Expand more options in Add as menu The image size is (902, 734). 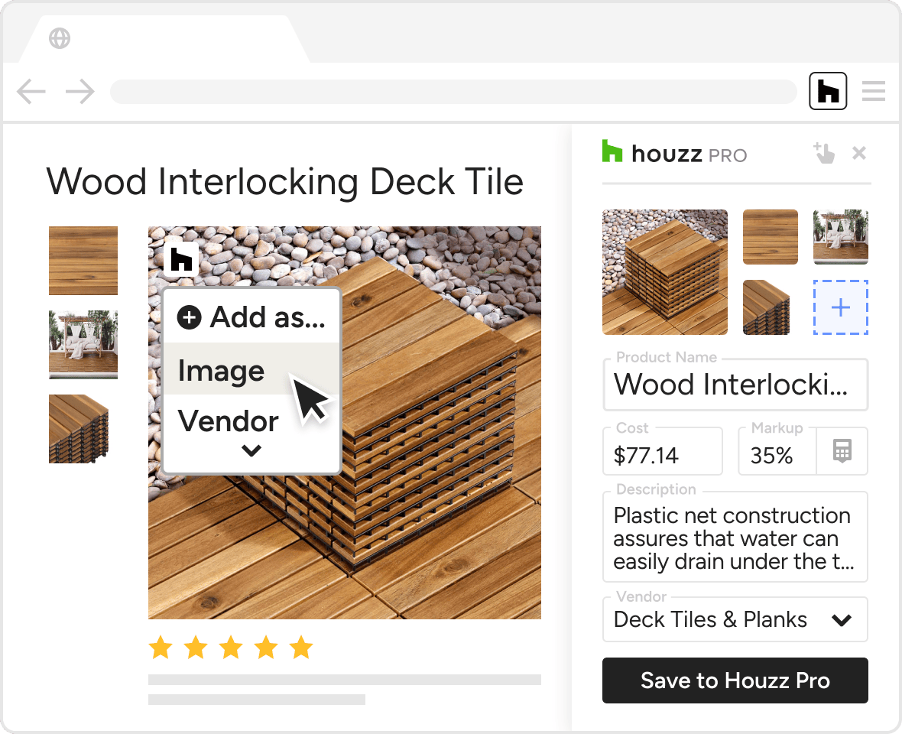251,451
